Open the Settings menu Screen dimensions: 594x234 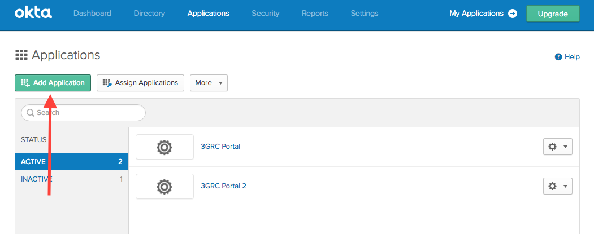pyautogui.click(x=365, y=13)
